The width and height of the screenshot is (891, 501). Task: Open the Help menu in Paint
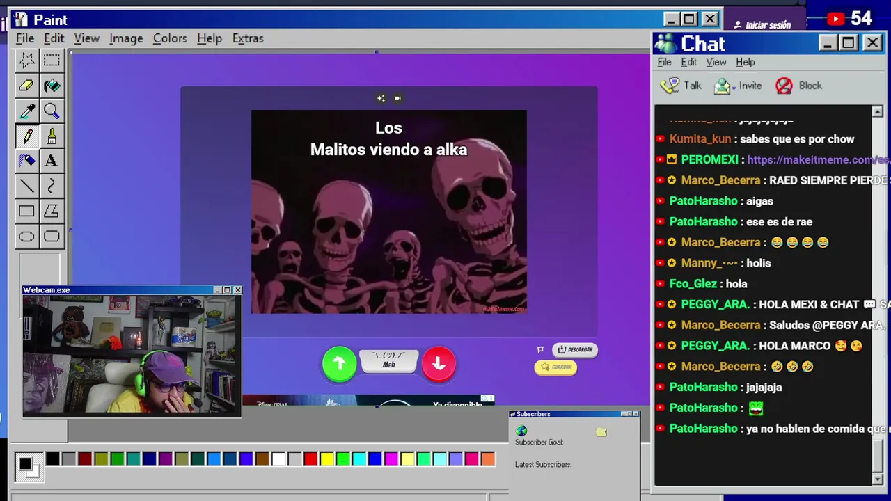210,38
